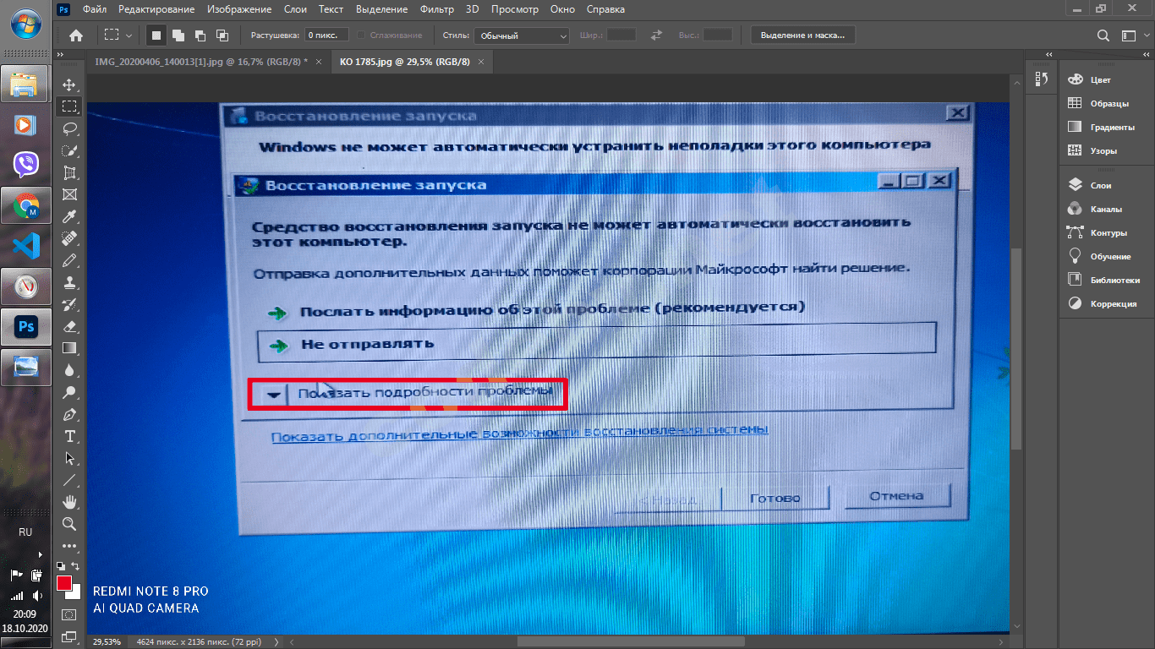Open the Градиенты panel
The height and width of the screenshot is (649, 1155).
(x=1112, y=127)
